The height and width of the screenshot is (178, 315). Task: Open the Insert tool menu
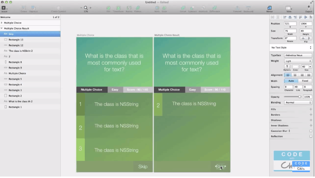(x=4, y=8)
